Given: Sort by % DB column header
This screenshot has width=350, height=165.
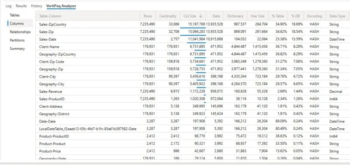Looking at the screenshot, I should point(296,16).
